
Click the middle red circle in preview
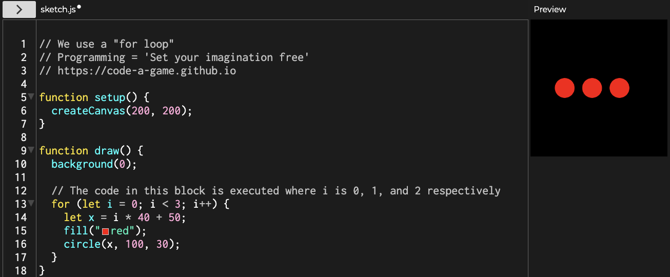point(592,88)
